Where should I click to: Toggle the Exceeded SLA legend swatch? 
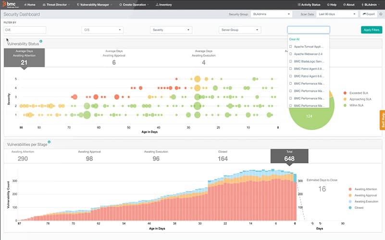345,93
